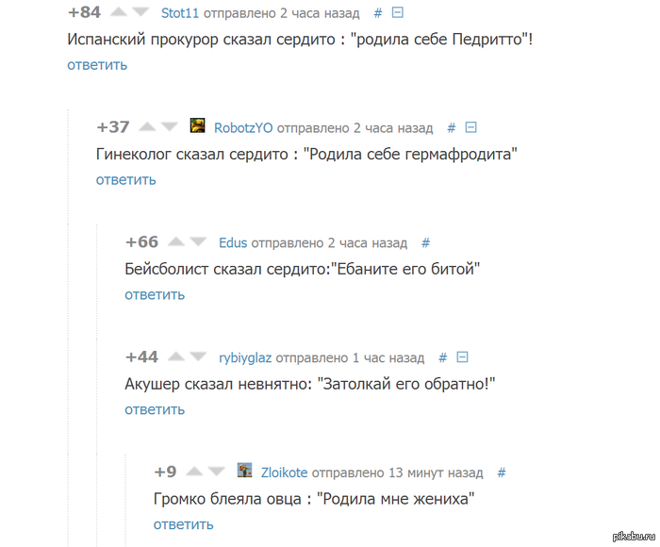Screen dimensions: 660x547
Task: Reply to the Бейсболист comment
Action: click(155, 294)
